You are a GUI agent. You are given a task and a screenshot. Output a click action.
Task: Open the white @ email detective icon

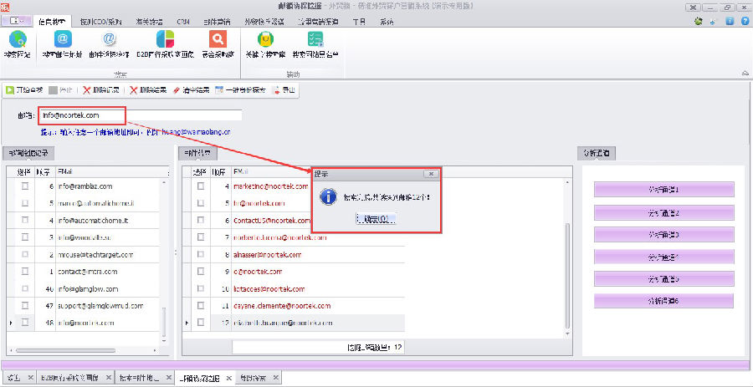(110, 41)
